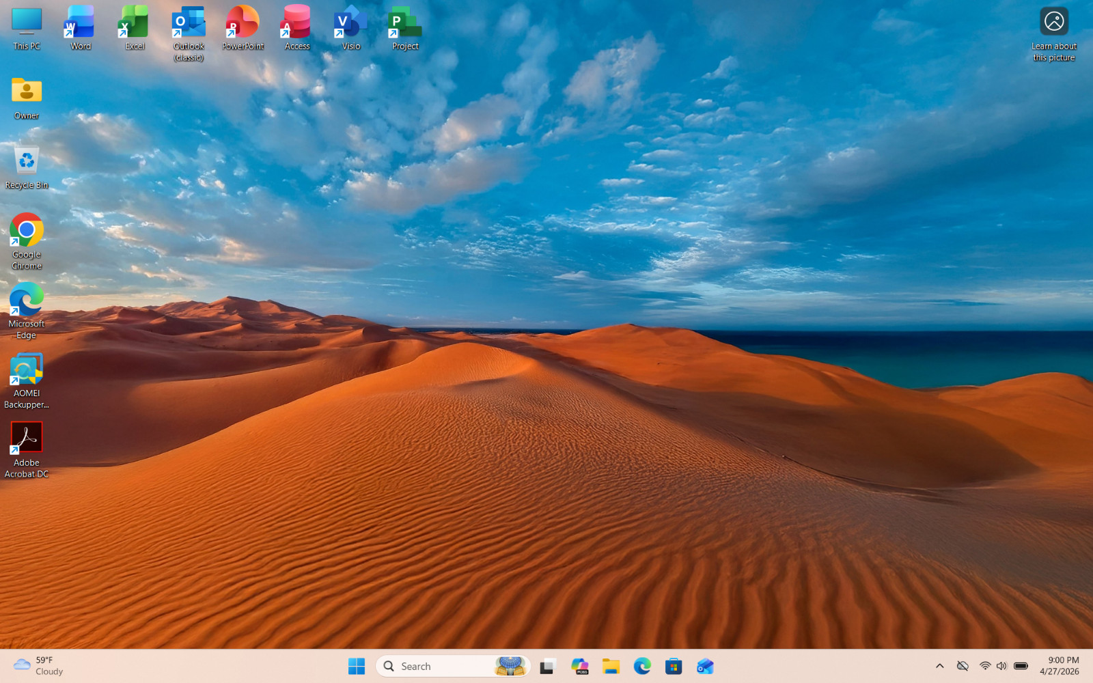Expand the hidden system tray icons
Image resolution: width=1093 pixels, height=683 pixels.
pos(940,666)
